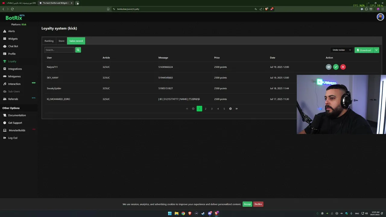
Task: Close the BotRix browser tab
Action: click(71, 3)
